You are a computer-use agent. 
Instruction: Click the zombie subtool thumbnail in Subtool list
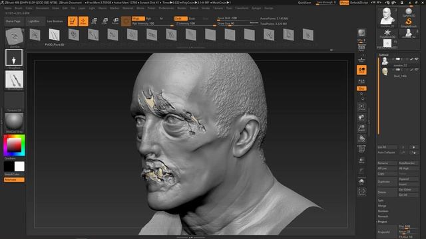tap(385, 61)
